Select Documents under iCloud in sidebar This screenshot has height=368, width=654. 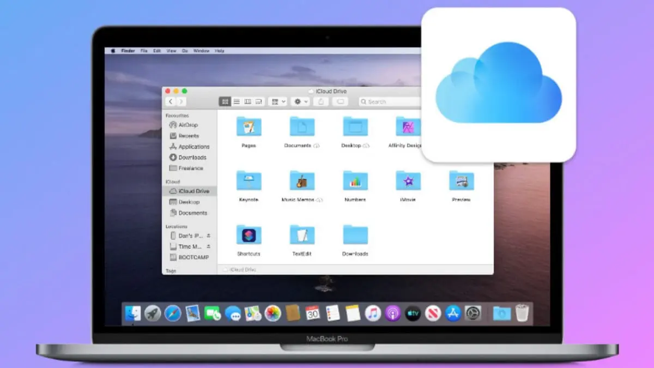189,213
